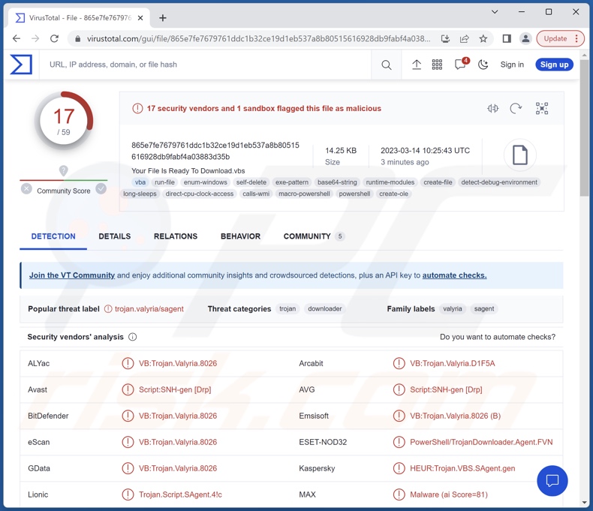Bookmark this page with the star icon

(x=483, y=38)
